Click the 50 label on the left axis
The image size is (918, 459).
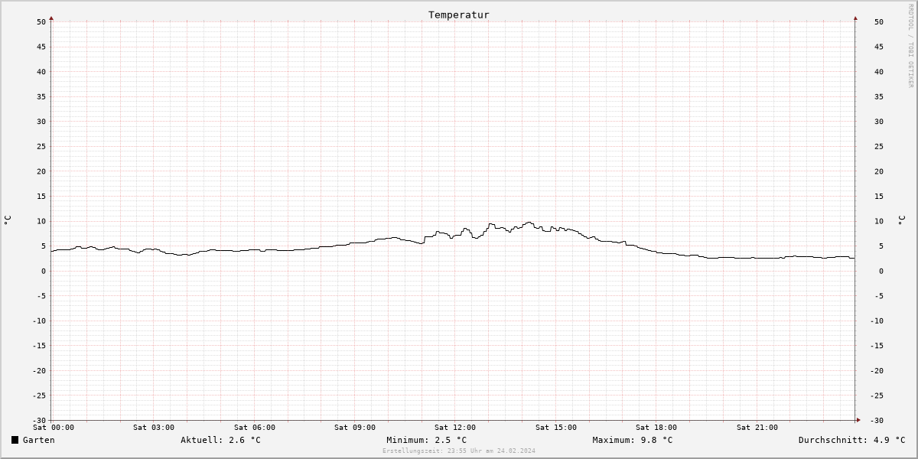[x=41, y=21]
